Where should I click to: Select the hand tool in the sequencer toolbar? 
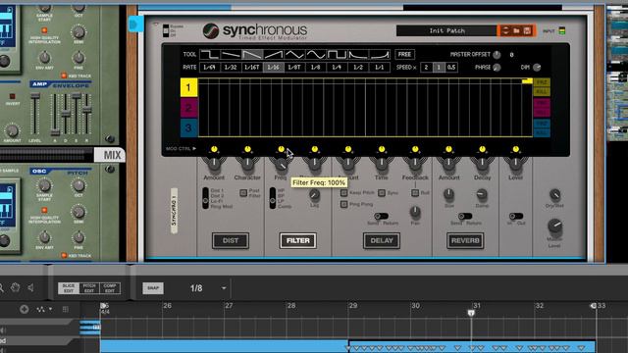click(16, 287)
